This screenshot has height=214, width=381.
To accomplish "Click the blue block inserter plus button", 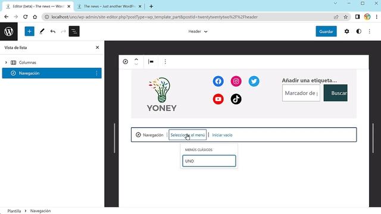I will pos(29,32).
